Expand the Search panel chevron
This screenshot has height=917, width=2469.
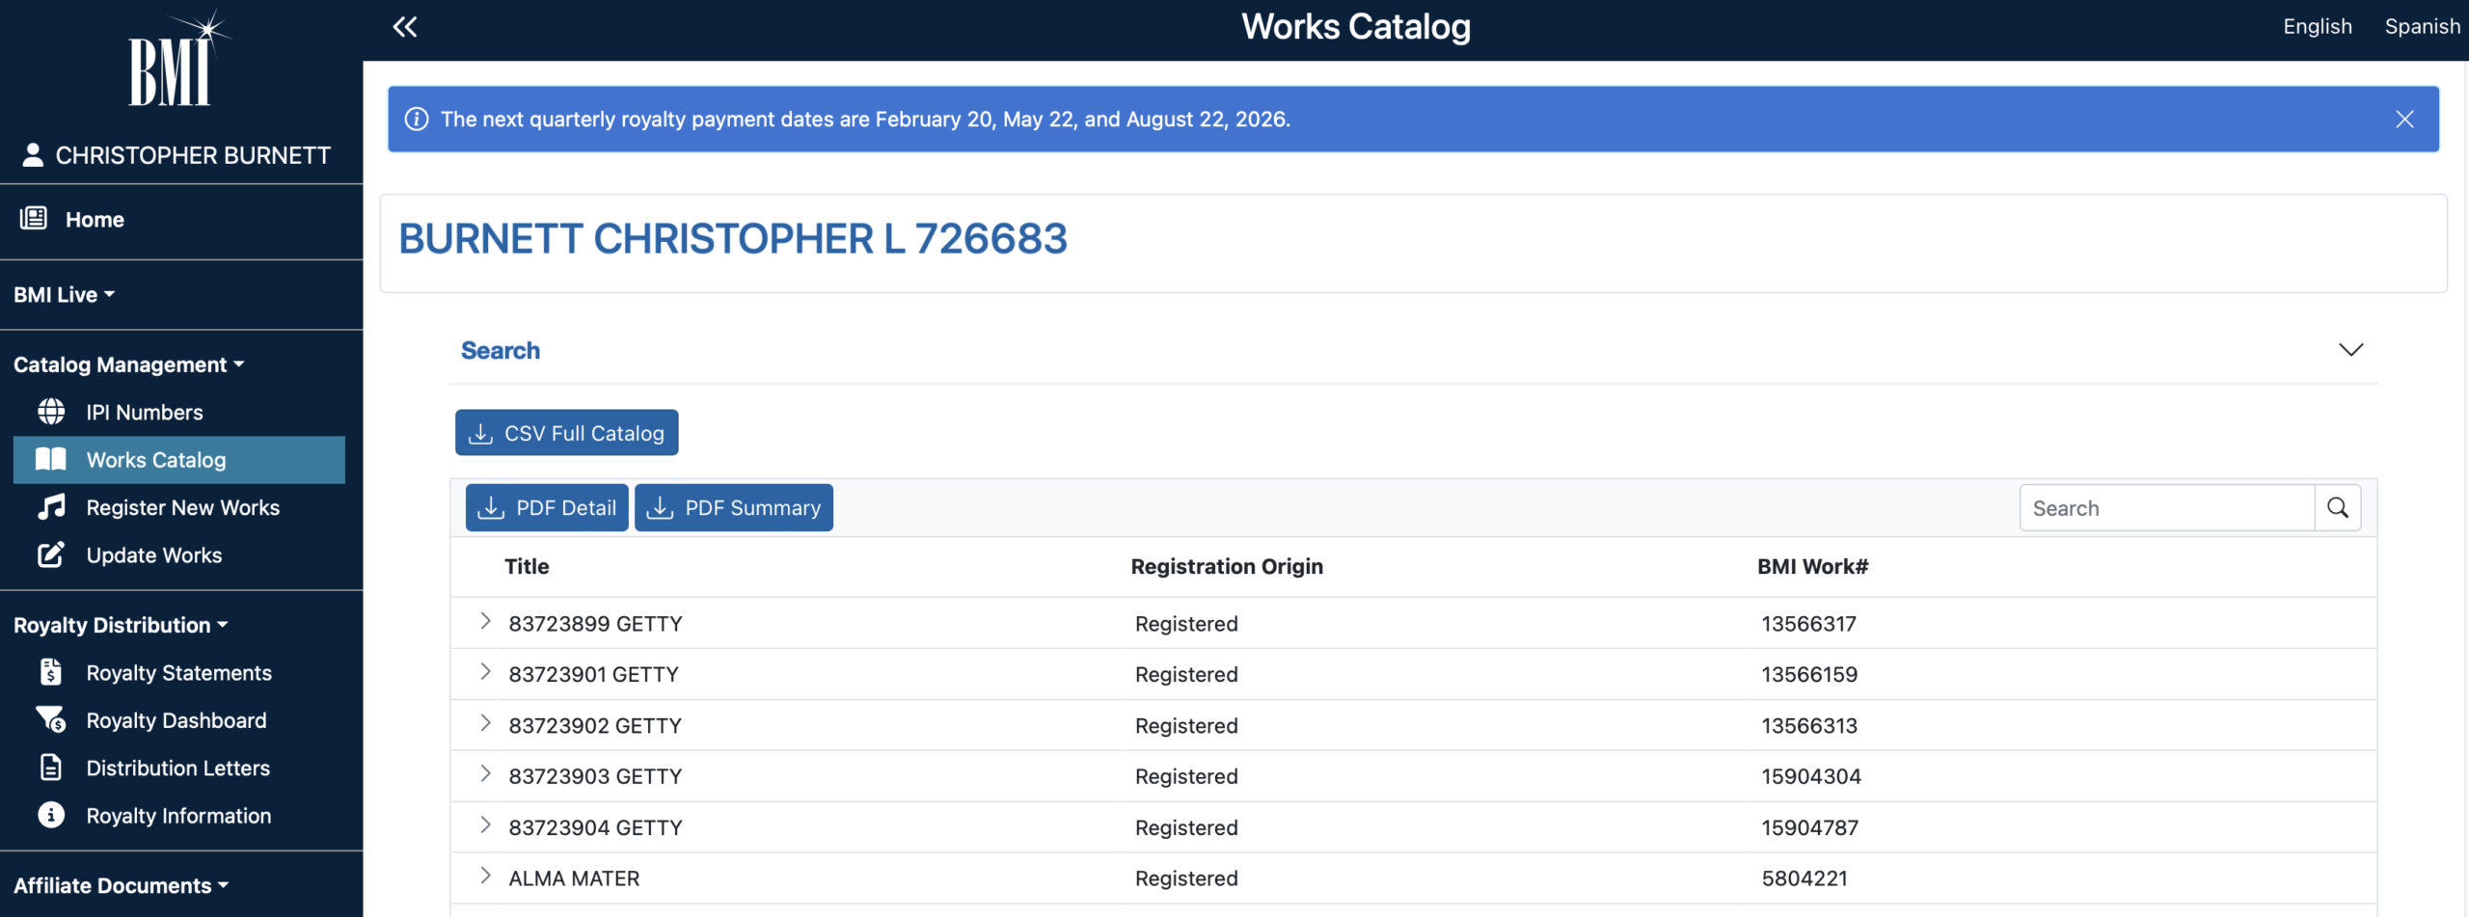pos(2350,350)
